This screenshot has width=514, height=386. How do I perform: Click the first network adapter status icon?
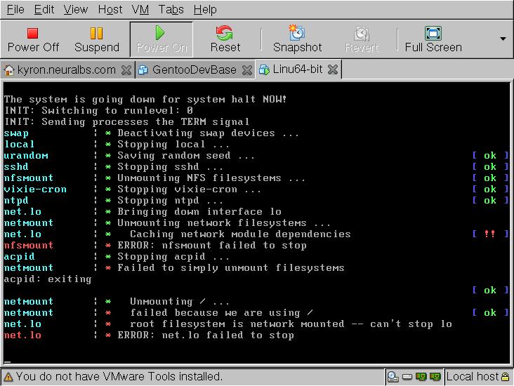click(x=423, y=377)
